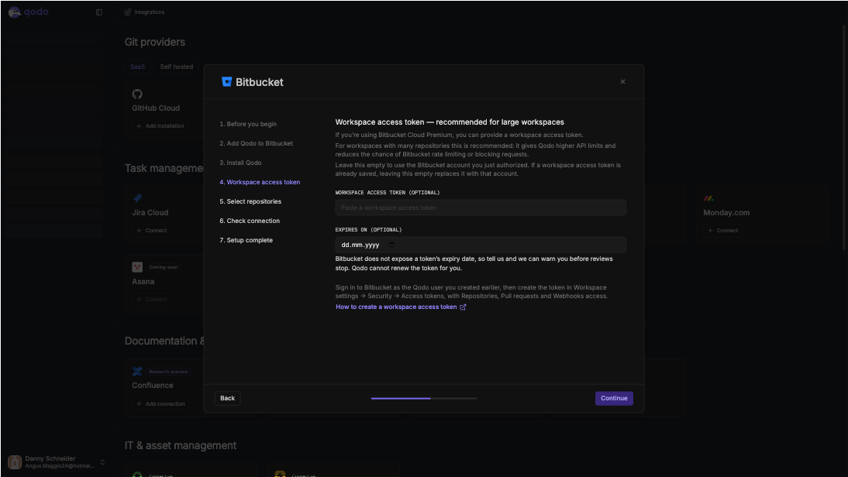This screenshot has width=848, height=477.
Task: Click the Integrations breadcrumb text
Action: click(150, 12)
